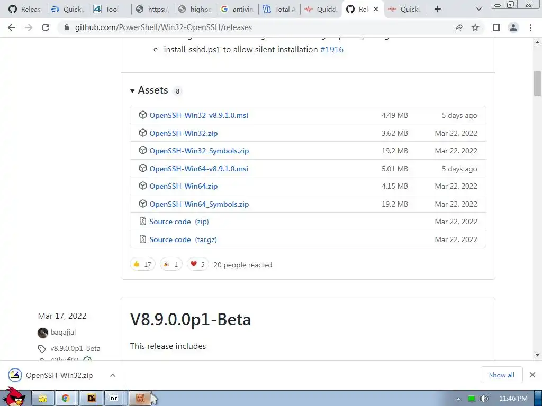Open issue link #1916
The width and height of the screenshot is (542, 406).
click(x=332, y=49)
